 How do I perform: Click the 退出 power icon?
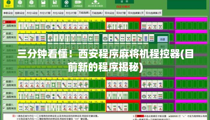66,4
